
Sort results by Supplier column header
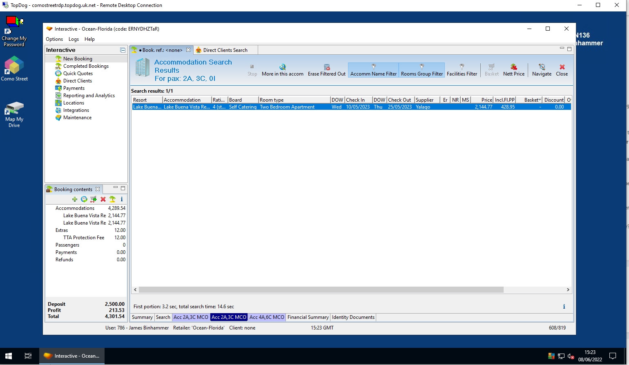click(427, 100)
